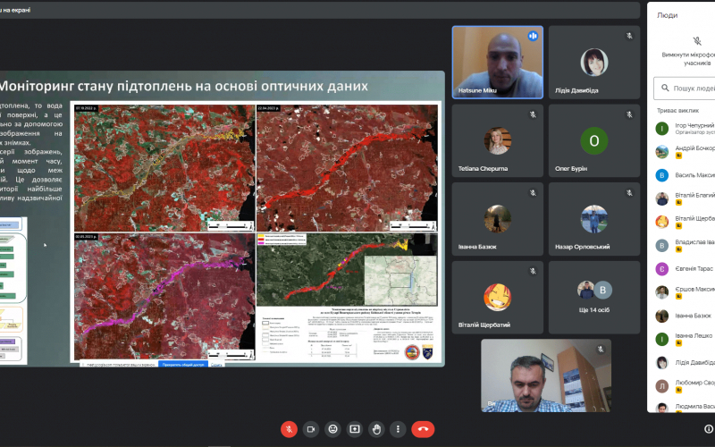The image size is (715, 447).
Task: Select Іванна Базюк's avatar in her tile
Action: click(498, 219)
